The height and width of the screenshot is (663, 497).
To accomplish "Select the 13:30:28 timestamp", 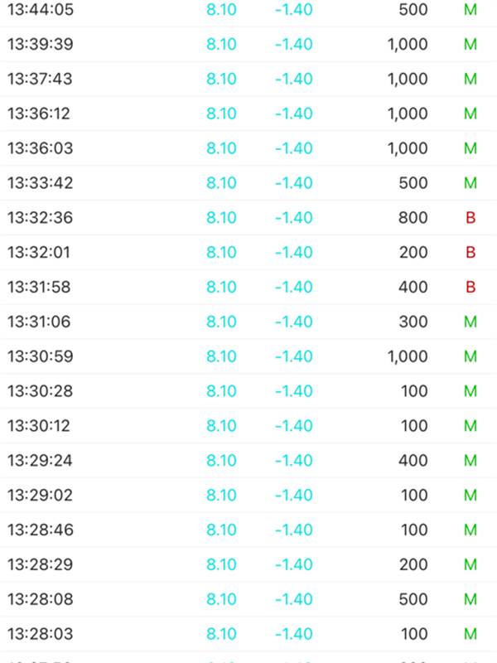I will pos(40,391).
